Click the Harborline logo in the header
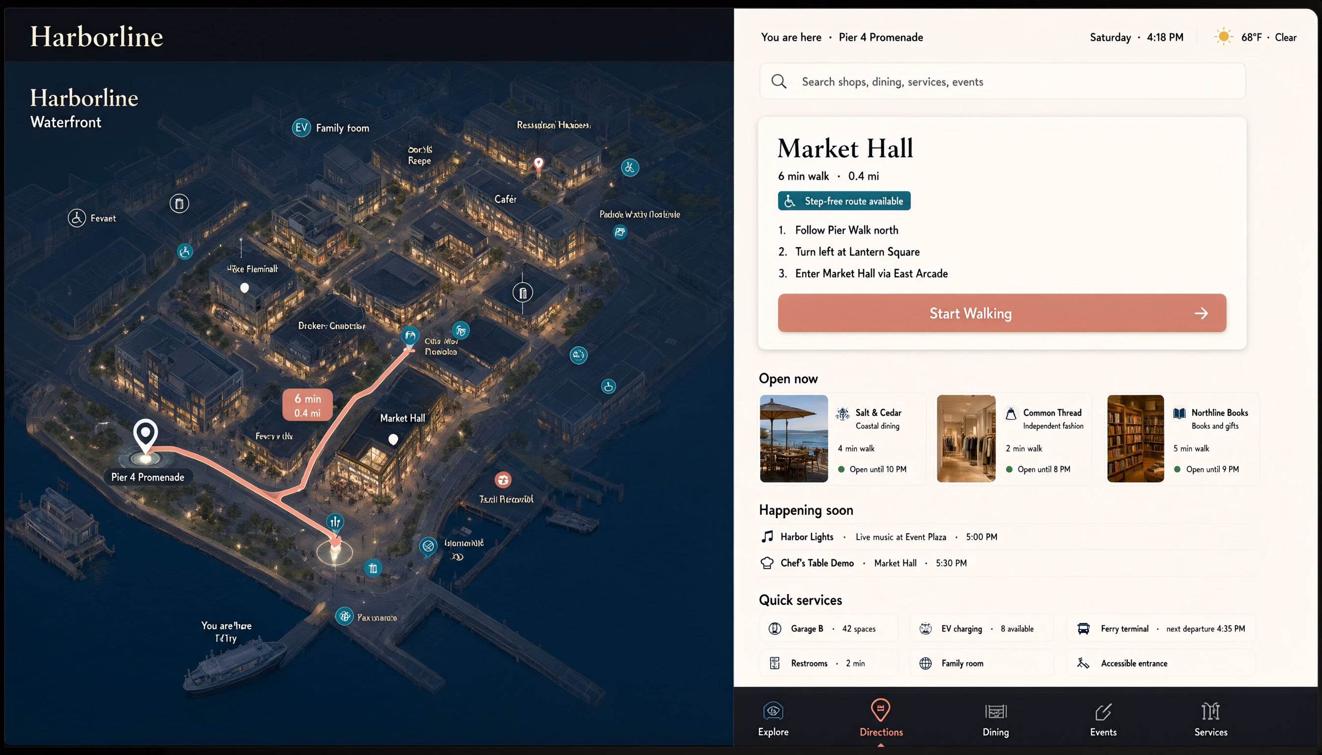The image size is (1322, 755). pyautogui.click(x=96, y=37)
